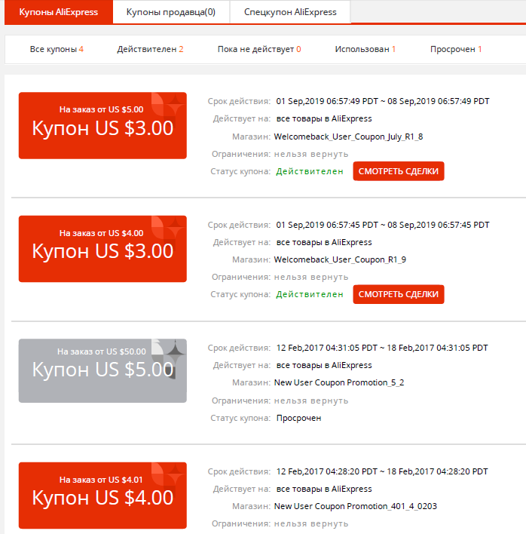Open the Купоны AliExpress tab
The width and height of the screenshot is (526, 534).
(x=59, y=12)
